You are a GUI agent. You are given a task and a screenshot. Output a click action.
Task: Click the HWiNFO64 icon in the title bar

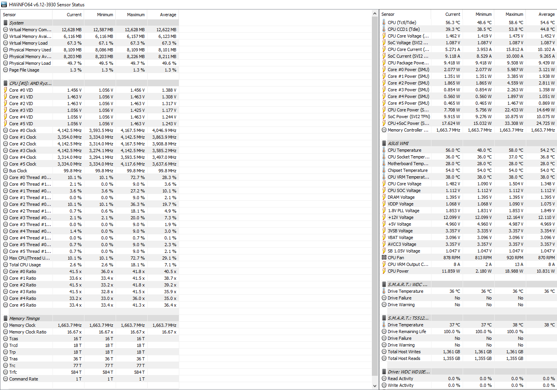pyautogui.click(x=4, y=4)
